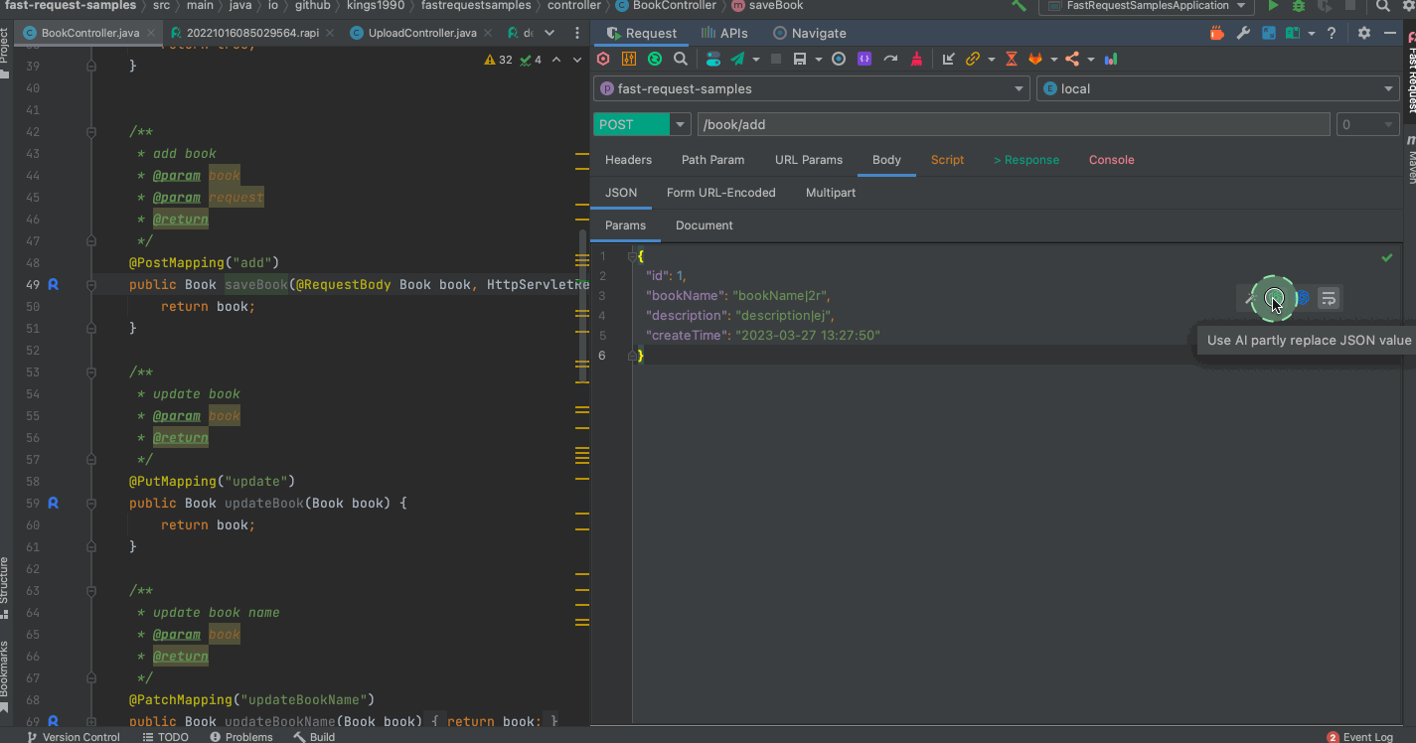Toggle the teal switch icon in toolbar
The width and height of the screenshot is (1416, 743).
[712, 60]
